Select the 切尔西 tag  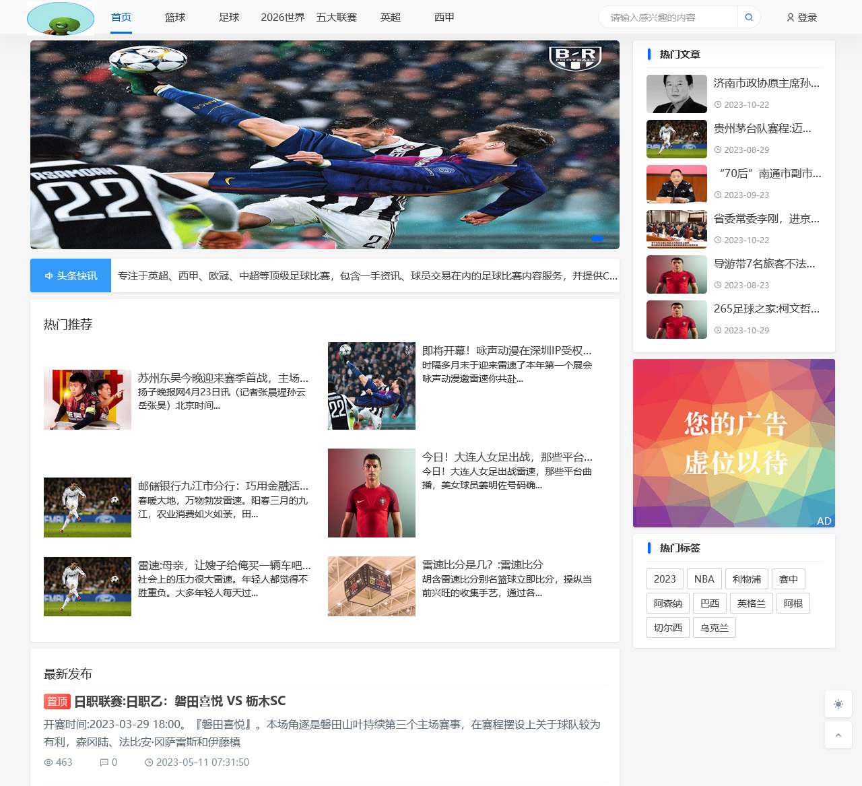pyautogui.click(x=668, y=628)
